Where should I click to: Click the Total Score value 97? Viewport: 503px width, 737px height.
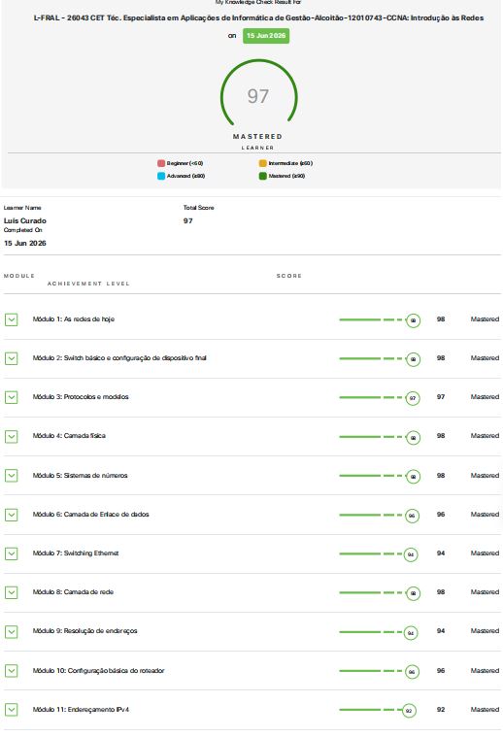[x=188, y=221]
